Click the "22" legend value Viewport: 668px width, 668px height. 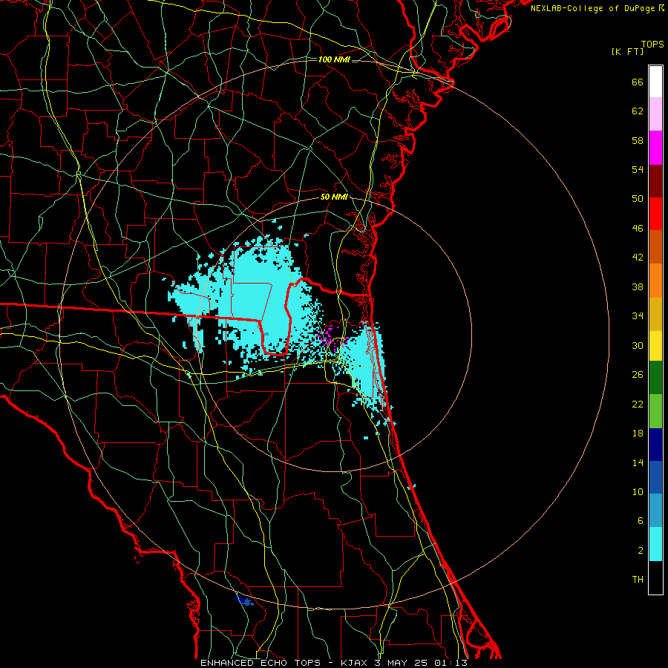pyautogui.click(x=638, y=405)
